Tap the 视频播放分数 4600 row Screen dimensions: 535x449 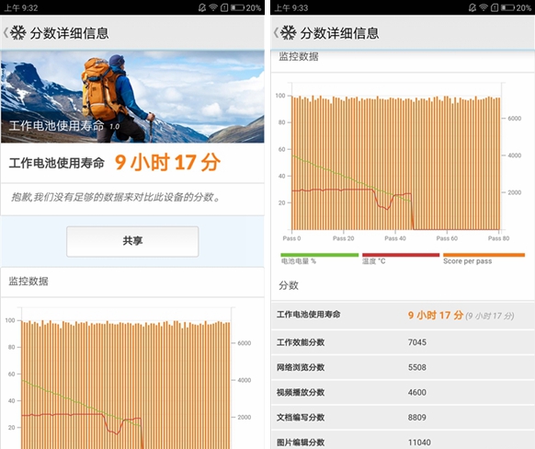pos(403,392)
